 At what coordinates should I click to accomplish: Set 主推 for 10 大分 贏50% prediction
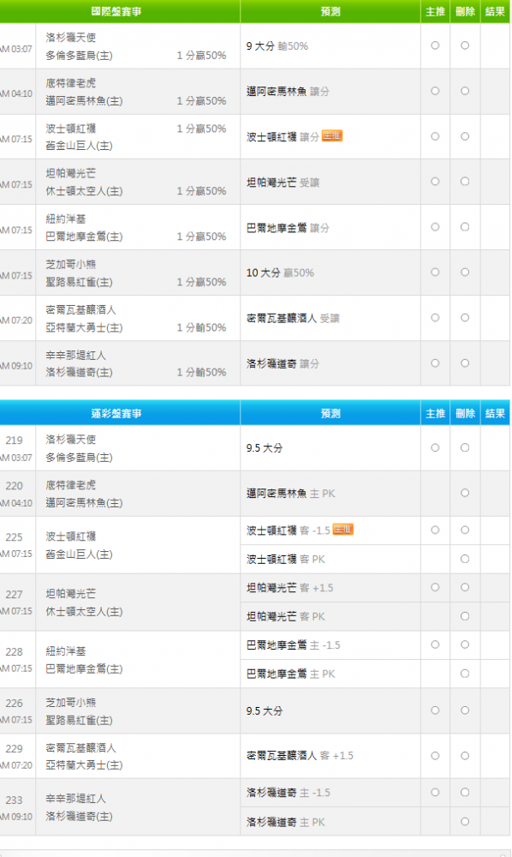pos(435,273)
